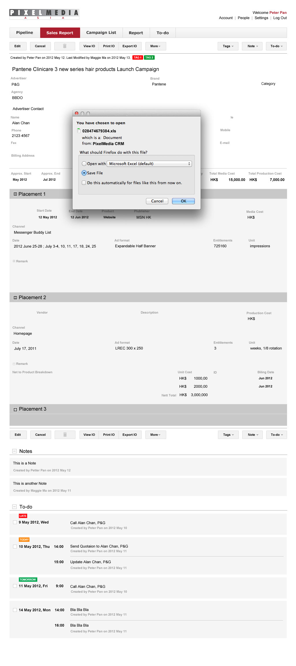The width and height of the screenshot is (296, 666).
Task: Open the top Tags dropdown
Action: click(x=228, y=46)
